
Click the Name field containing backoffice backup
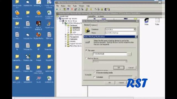(121, 33)
